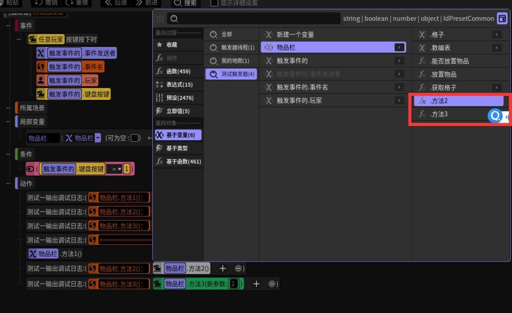Click plus button after 物品栏.方法2()
512x313 pixels.
coord(223,268)
